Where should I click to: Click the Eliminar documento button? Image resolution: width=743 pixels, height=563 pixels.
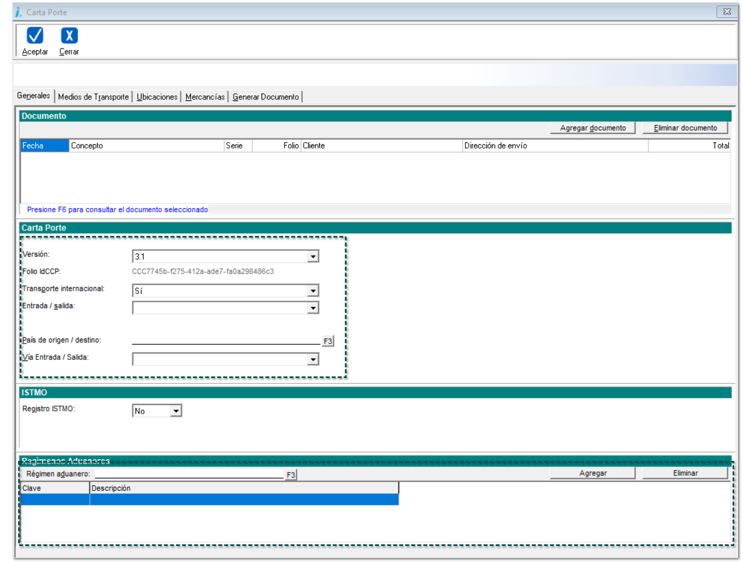click(685, 128)
